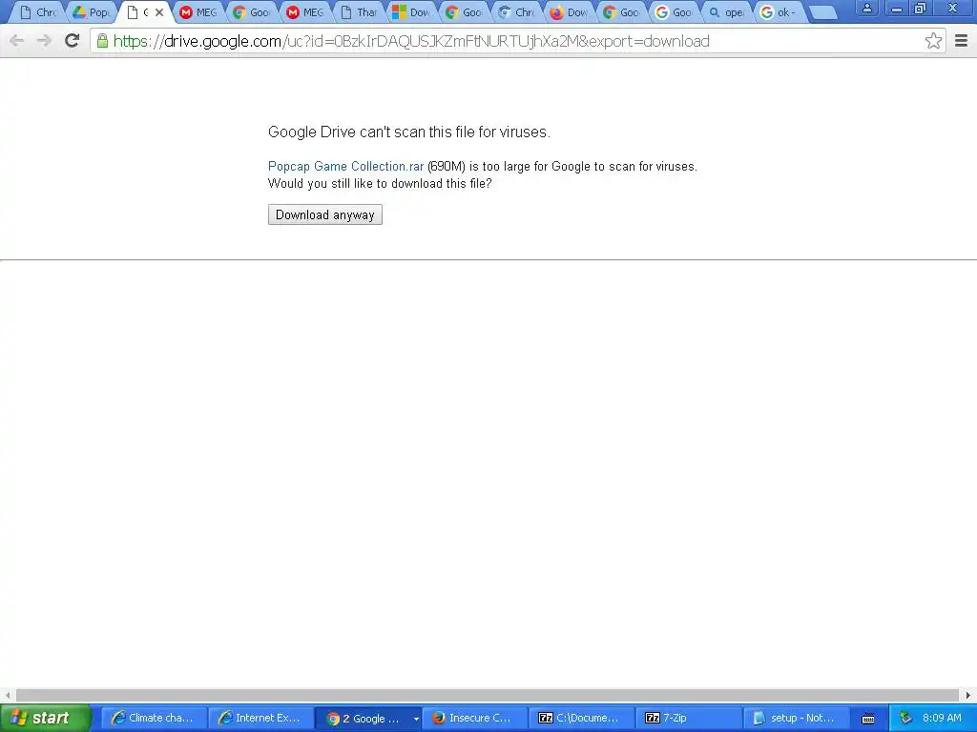Close the active Drive download tab
The height and width of the screenshot is (732, 977).
(159, 11)
